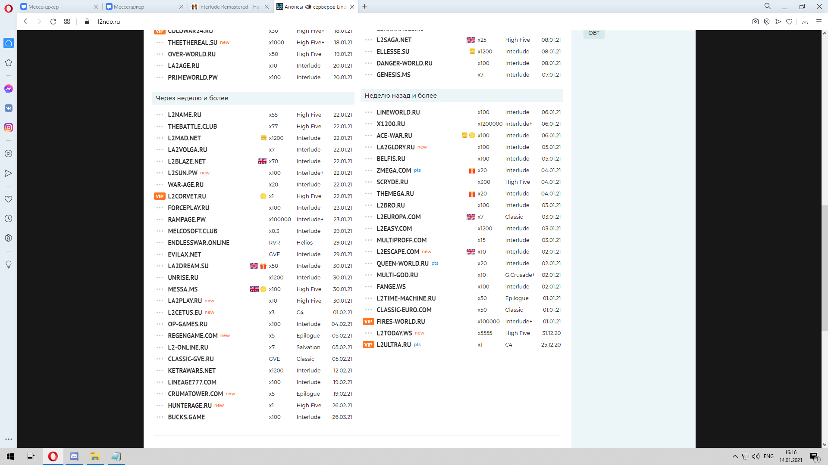
Task: Open History clock icon in sidebar
Action: point(9,219)
